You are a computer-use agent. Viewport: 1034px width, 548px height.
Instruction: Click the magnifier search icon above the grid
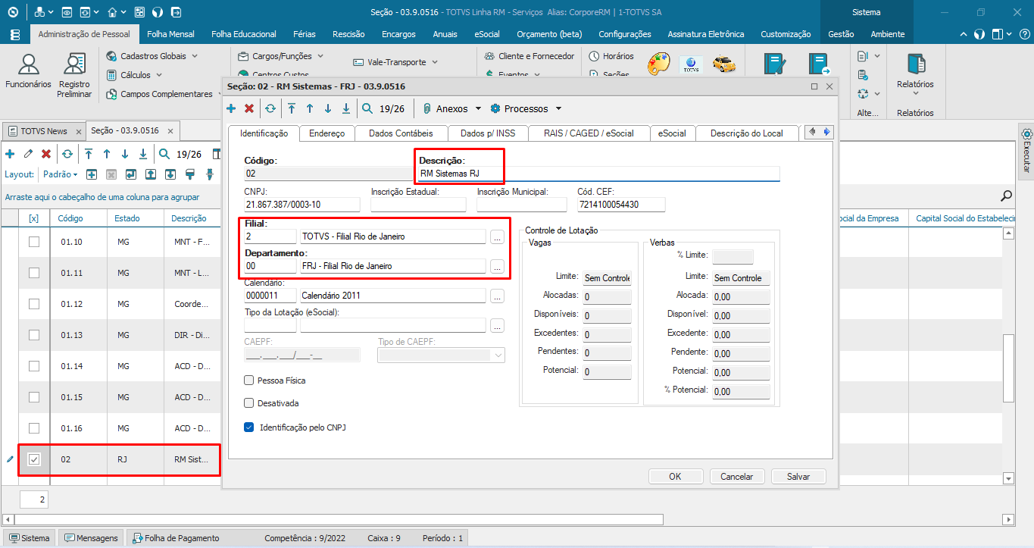pyautogui.click(x=1007, y=196)
